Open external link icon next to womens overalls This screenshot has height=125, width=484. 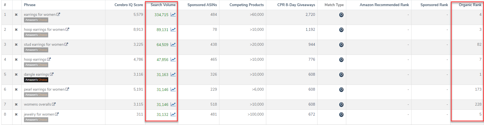[54, 104]
